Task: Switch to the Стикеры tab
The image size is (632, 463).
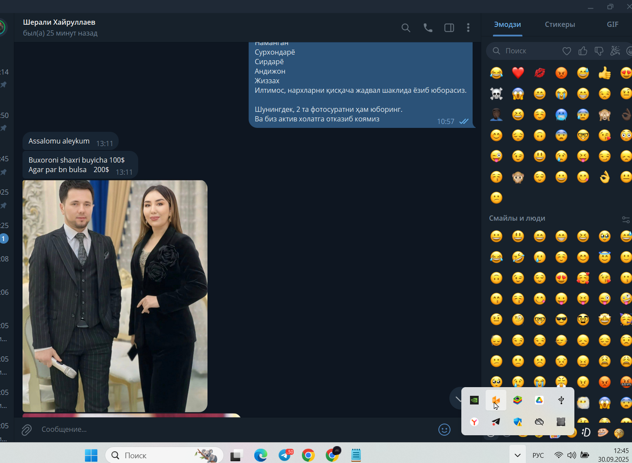Action: pyautogui.click(x=560, y=25)
